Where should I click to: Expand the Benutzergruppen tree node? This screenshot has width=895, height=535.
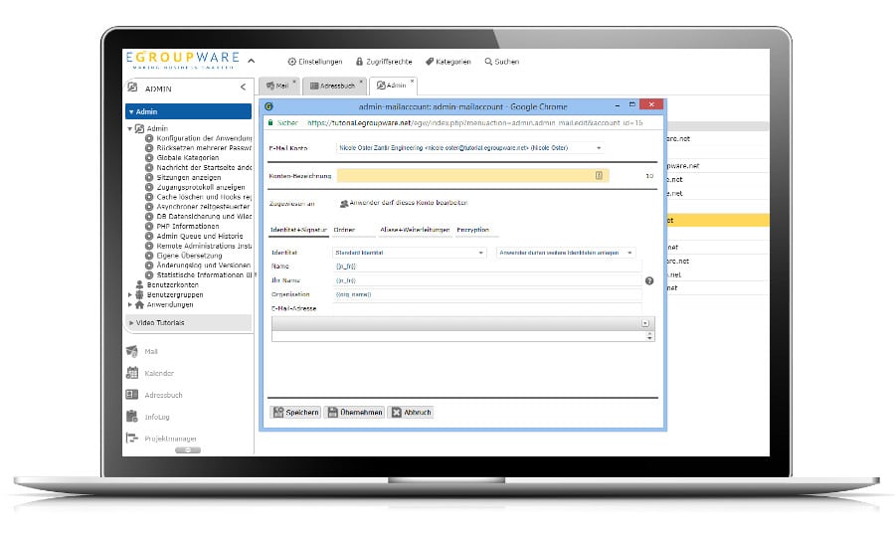point(130,295)
